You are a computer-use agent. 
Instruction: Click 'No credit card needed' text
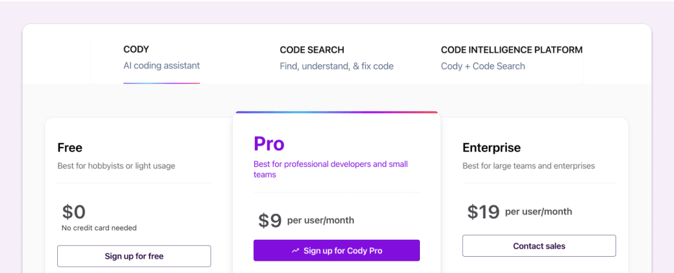click(x=99, y=228)
